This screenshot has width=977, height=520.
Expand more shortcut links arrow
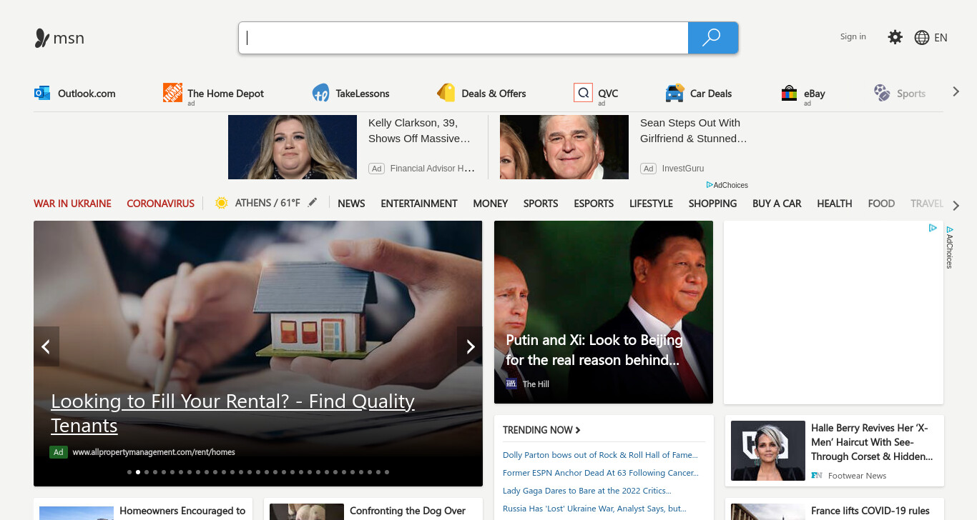tap(956, 91)
